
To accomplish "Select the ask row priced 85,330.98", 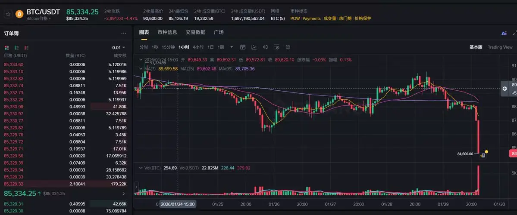I will 65,107.
